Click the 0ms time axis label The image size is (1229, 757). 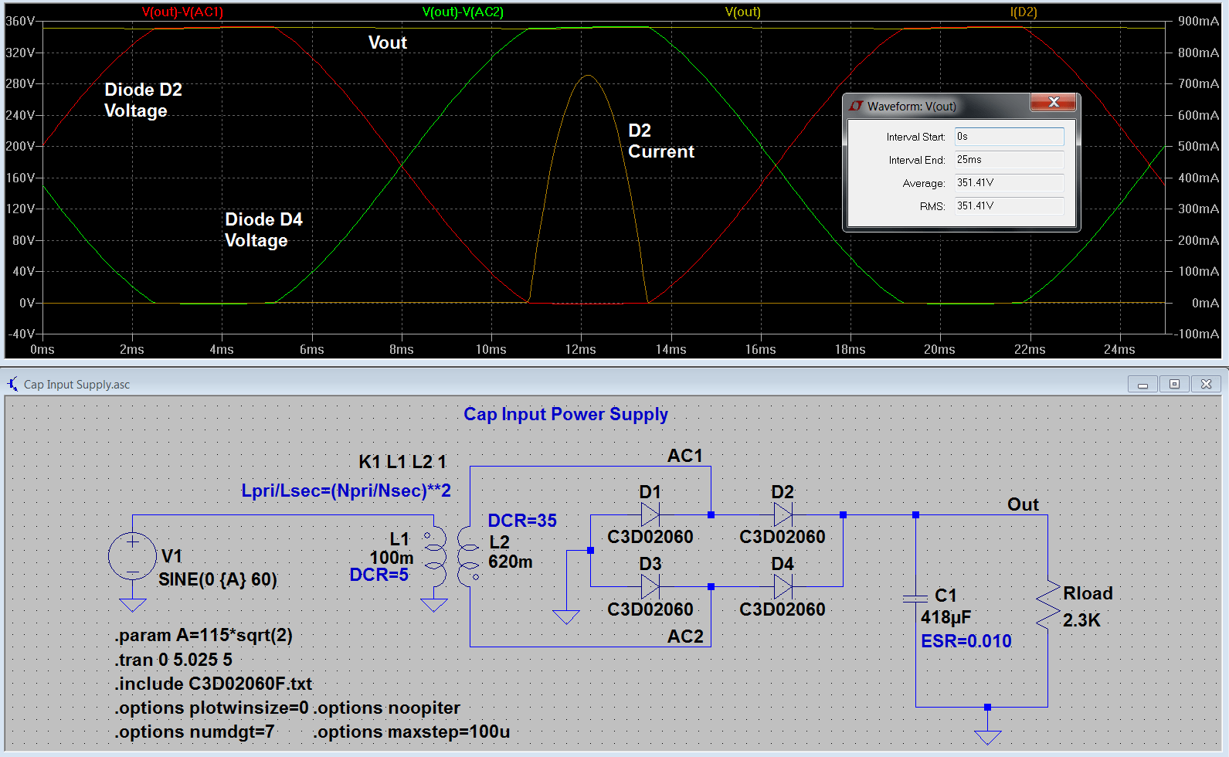[42, 349]
